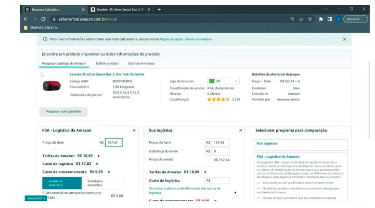Reload the page with refresh icon

click(43, 19)
